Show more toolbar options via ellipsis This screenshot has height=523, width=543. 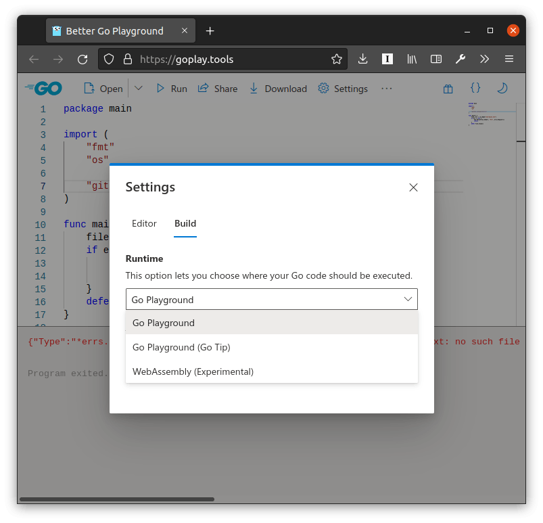coord(387,89)
